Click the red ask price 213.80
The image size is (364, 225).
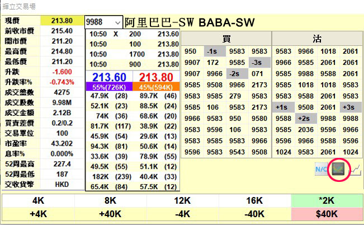[156, 77]
